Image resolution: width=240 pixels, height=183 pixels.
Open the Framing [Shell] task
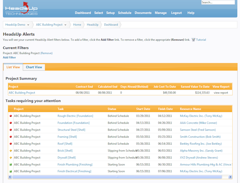coord(67,137)
